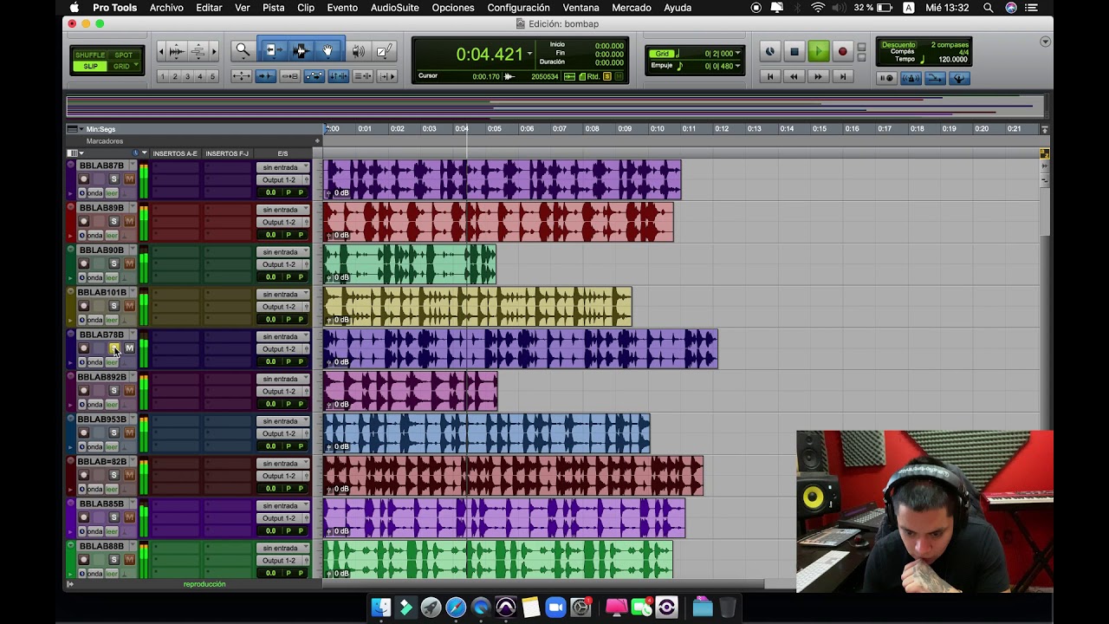
Task: Open Finder from the Dock
Action: pyautogui.click(x=381, y=608)
